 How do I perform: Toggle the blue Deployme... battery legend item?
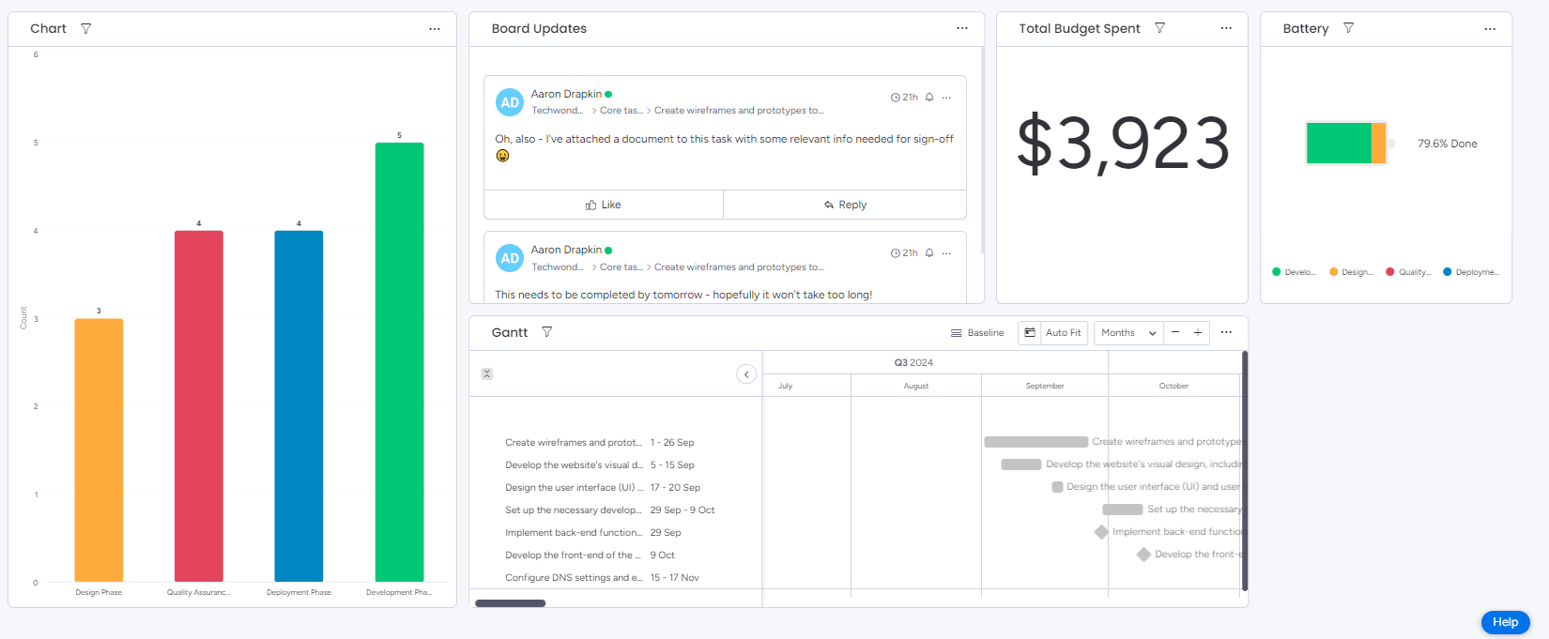1471,272
